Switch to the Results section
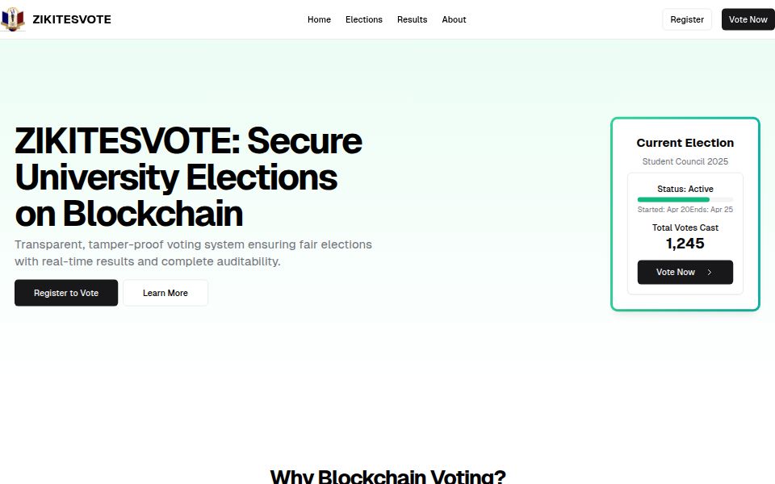This screenshot has height=484, width=775. [412, 19]
